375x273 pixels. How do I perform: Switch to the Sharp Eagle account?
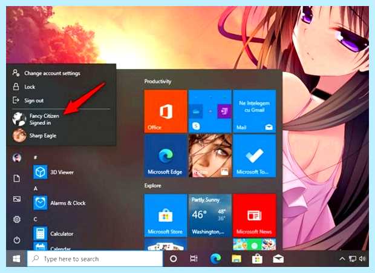(x=62, y=136)
